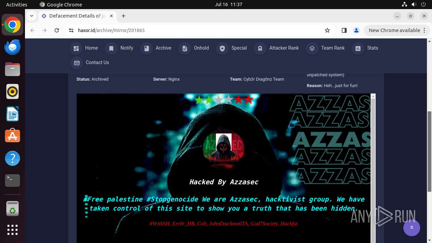
Task: Expand the tab search dropdown
Action: point(31,16)
